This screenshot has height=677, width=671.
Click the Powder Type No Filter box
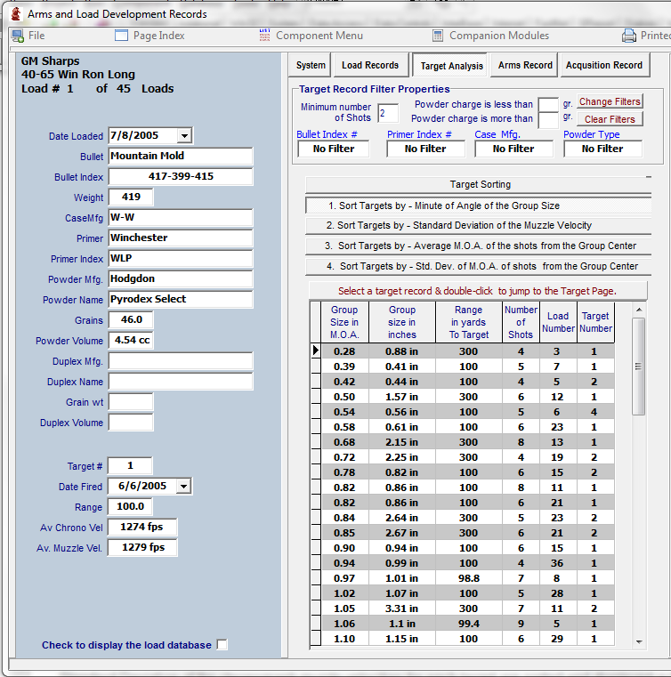point(602,149)
